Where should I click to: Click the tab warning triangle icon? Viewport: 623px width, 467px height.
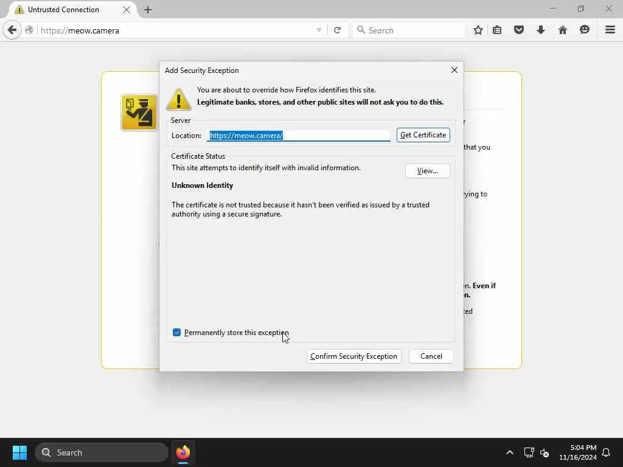[x=19, y=10]
